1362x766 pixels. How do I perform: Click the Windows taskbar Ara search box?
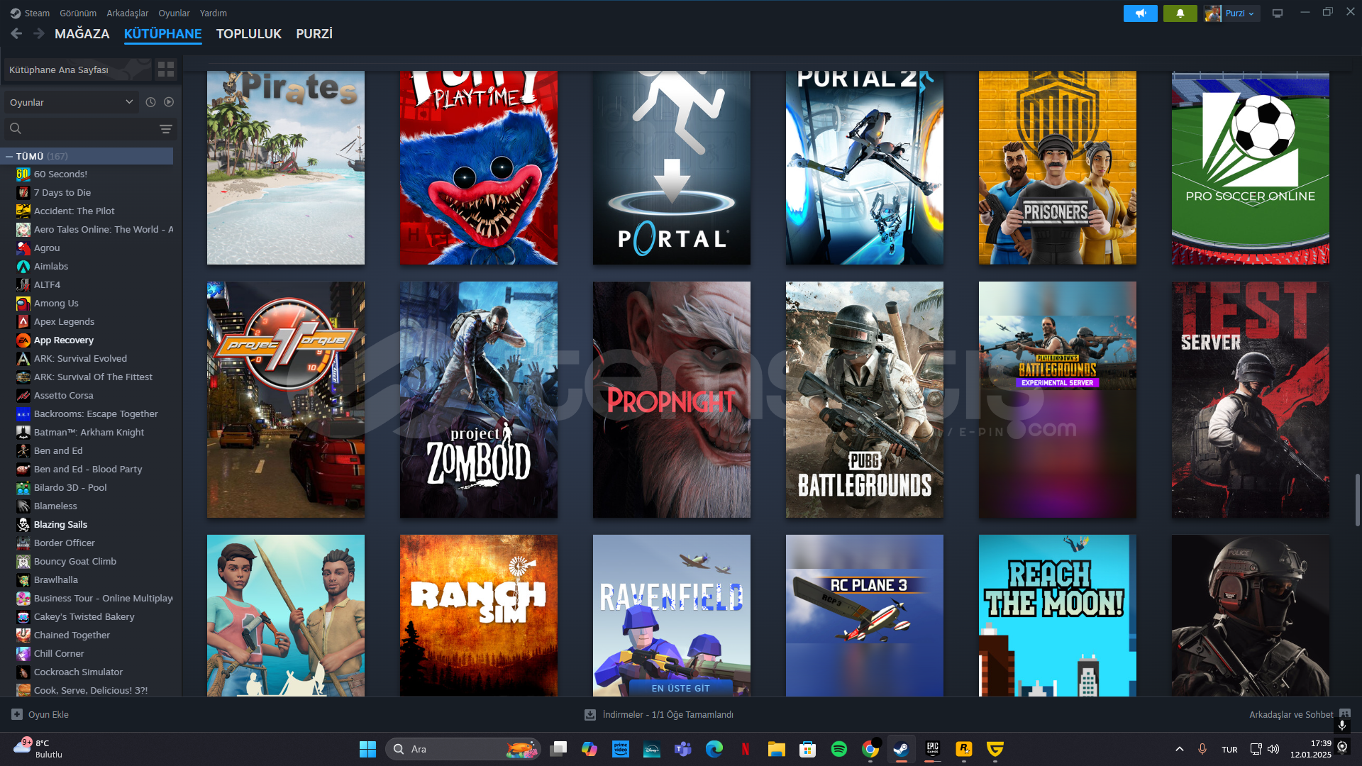pyautogui.click(x=463, y=749)
